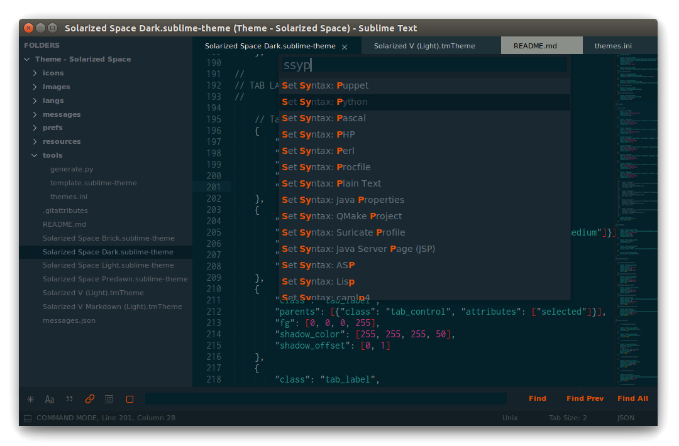Screen dimensions: 679x446
Task: Open .gitattributes in sidebar
Action: click(x=65, y=210)
